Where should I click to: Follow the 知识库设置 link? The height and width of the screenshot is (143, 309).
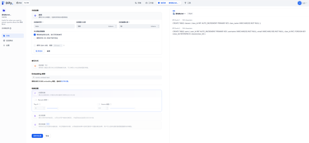(65, 81)
